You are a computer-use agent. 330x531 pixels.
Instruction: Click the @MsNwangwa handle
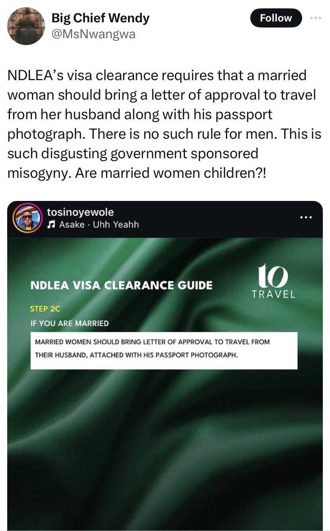[94, 34]
